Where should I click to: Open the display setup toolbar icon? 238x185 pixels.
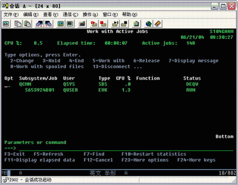click(61, 24)
